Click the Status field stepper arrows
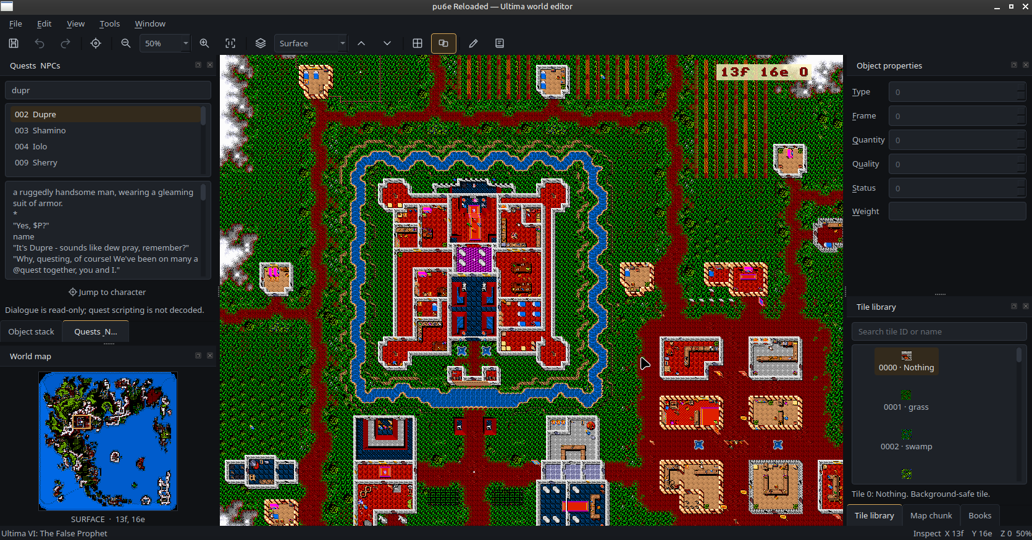This screenshot has width=1032, height=540. (1022, 188)
